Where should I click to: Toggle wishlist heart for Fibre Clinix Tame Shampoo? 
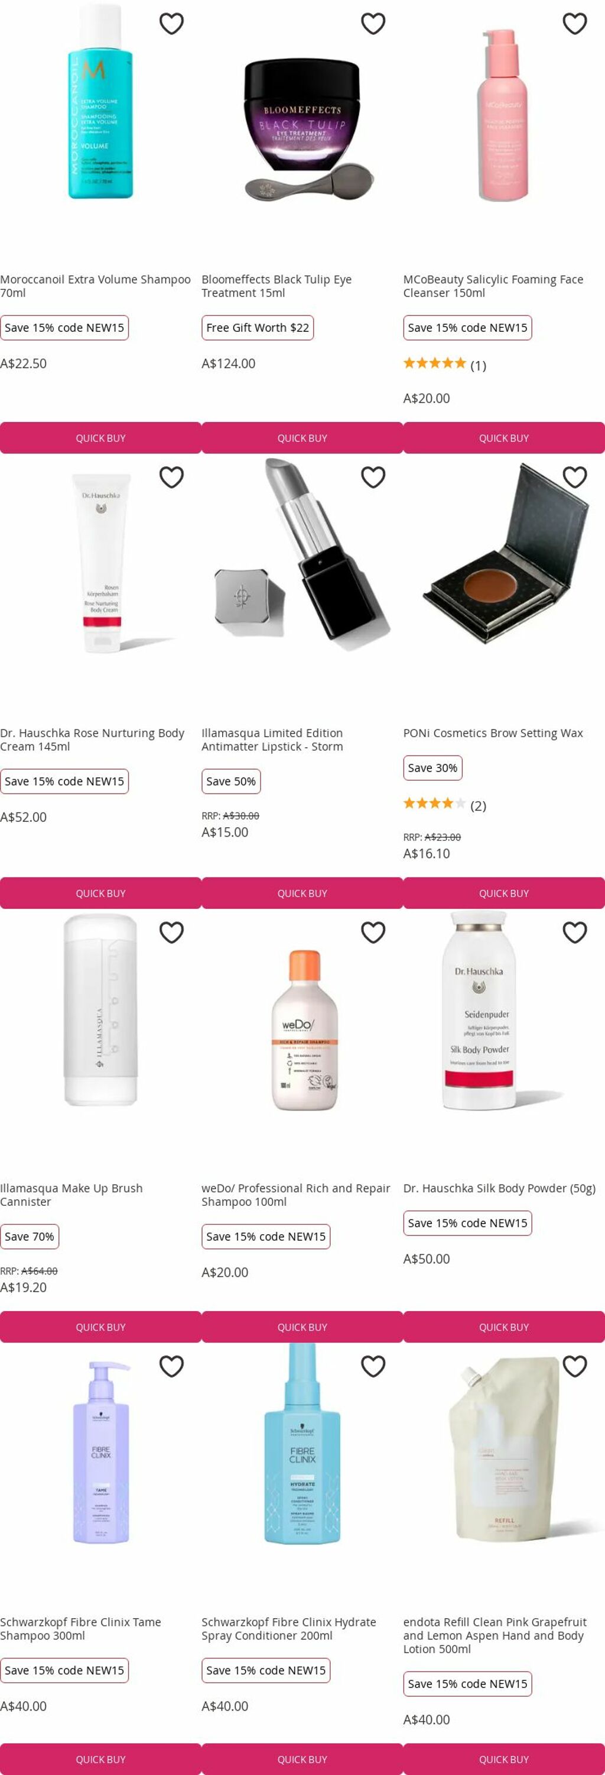171,1366
